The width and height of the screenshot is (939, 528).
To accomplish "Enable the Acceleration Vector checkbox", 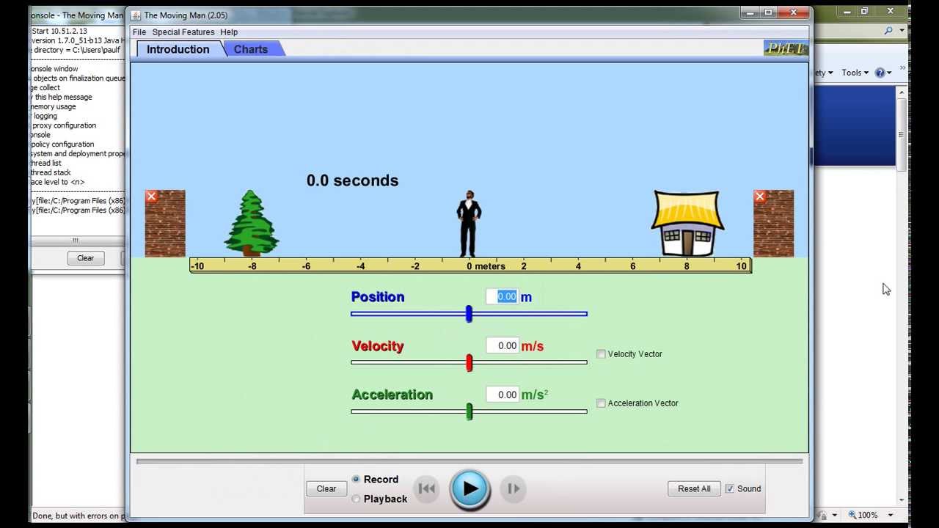I will point(601,403).
